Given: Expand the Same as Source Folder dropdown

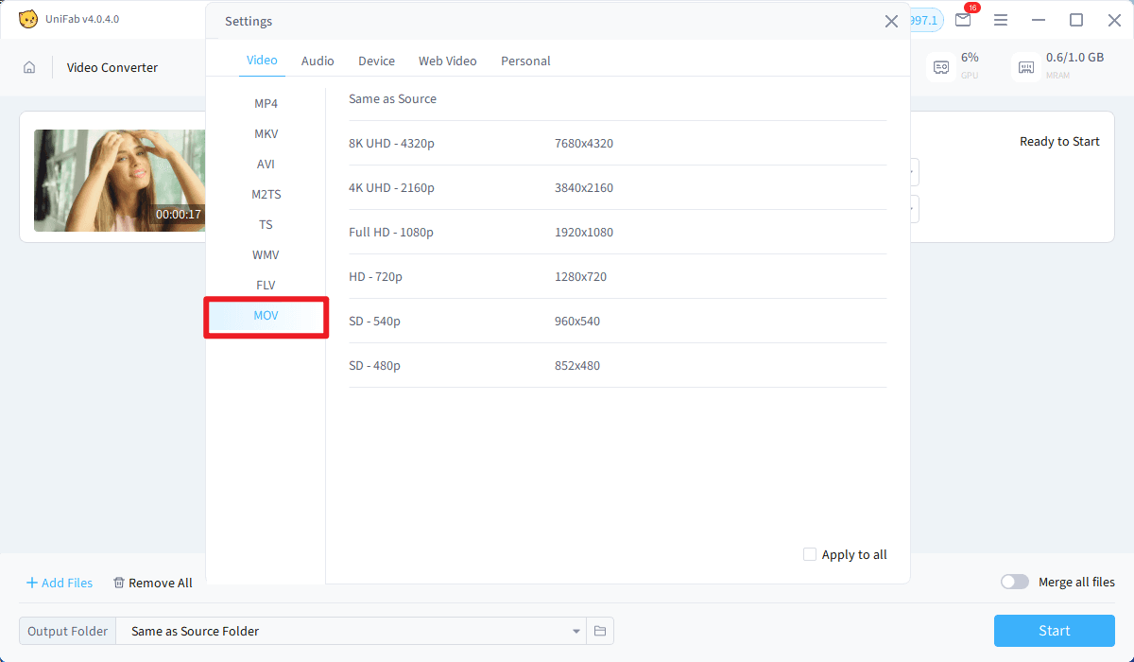Looking at the screenshot, I should coord(576,631).
